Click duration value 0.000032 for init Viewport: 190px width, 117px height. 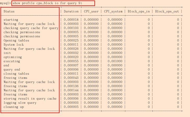pos(71,53)
